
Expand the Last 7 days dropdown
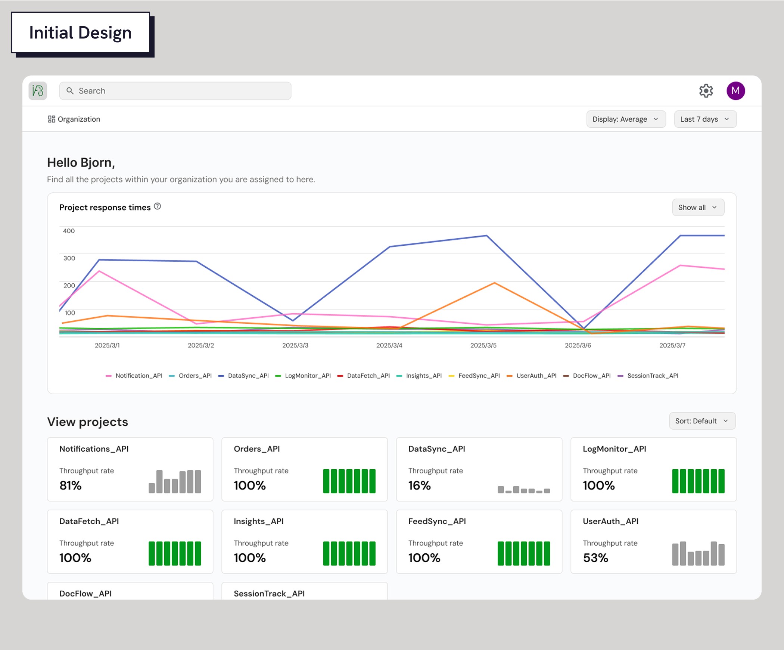705,119
